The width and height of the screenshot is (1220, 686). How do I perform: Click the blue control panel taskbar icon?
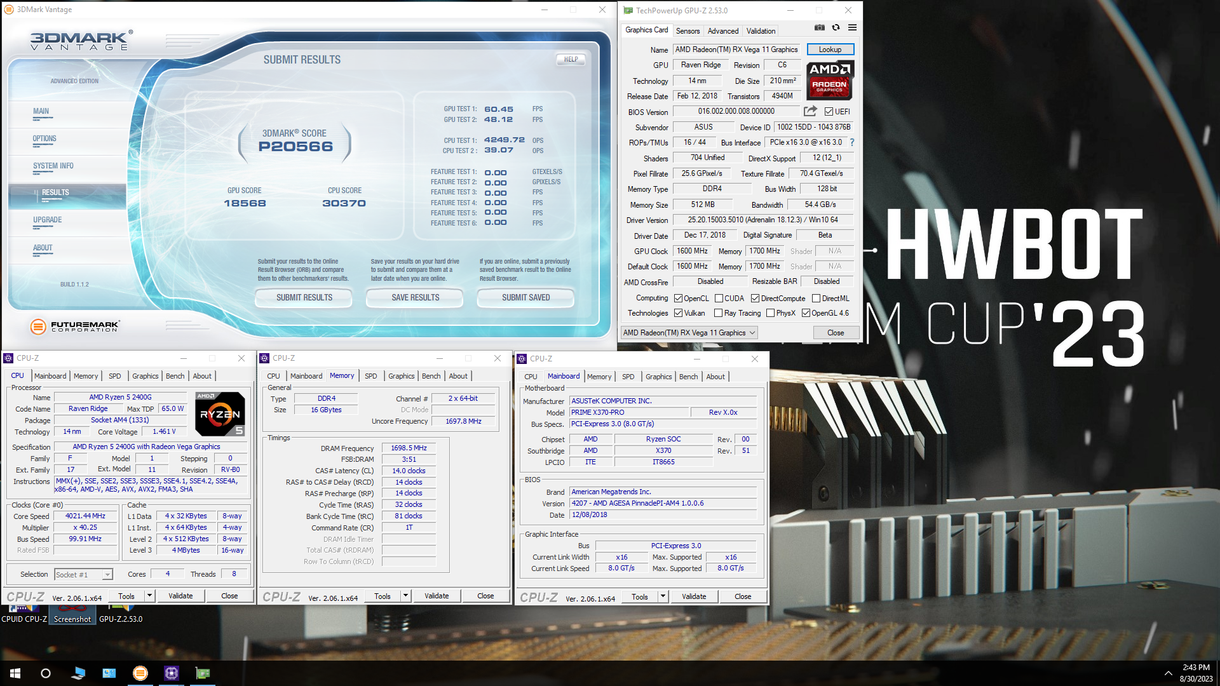tap(109, 673)
